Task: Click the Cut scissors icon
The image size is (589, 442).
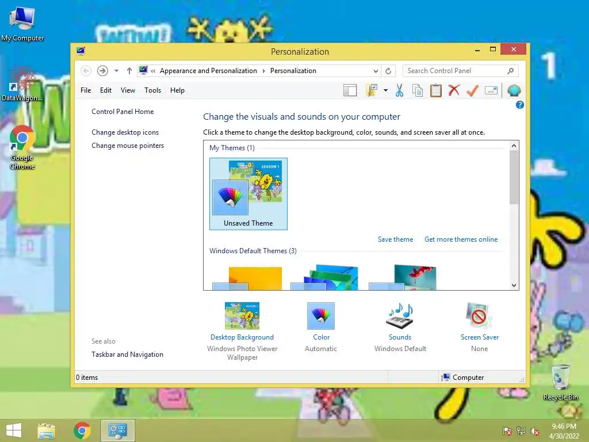Action: (399, 90)
